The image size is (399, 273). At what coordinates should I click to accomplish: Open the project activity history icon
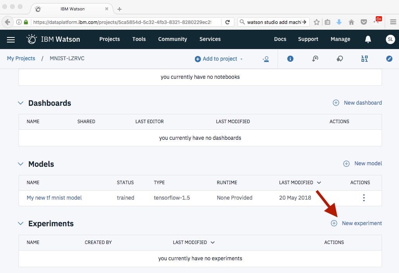(x=315, y=59)
